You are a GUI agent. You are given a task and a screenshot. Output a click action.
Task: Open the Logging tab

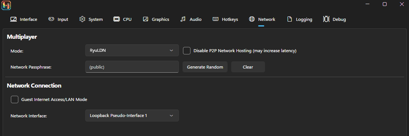(x=299, y=19)
